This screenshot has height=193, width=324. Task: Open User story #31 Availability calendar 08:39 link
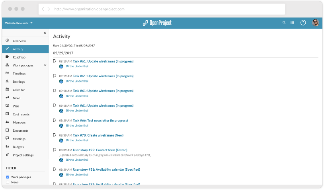[x=106, y=170]
